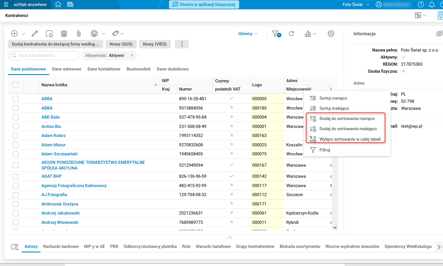Open table settings gear icon
Image resolution: width=443 pixels, height=266 pixels.
tap(331, 34)
